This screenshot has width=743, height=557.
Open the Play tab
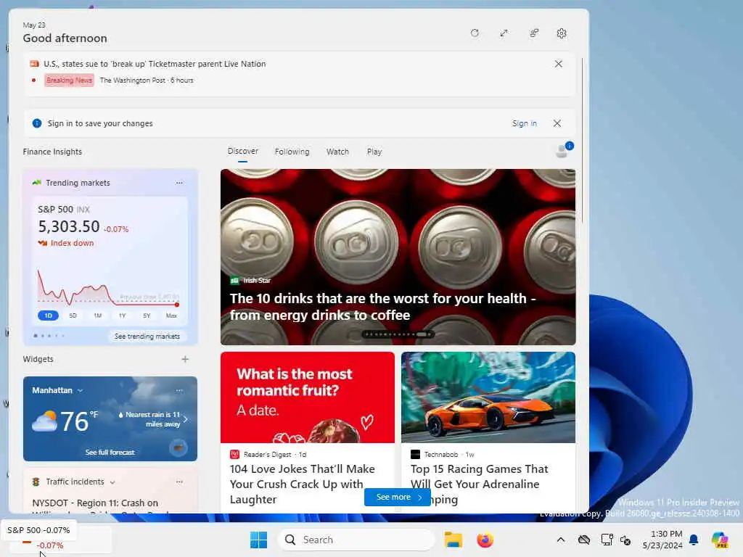point(374,152)
